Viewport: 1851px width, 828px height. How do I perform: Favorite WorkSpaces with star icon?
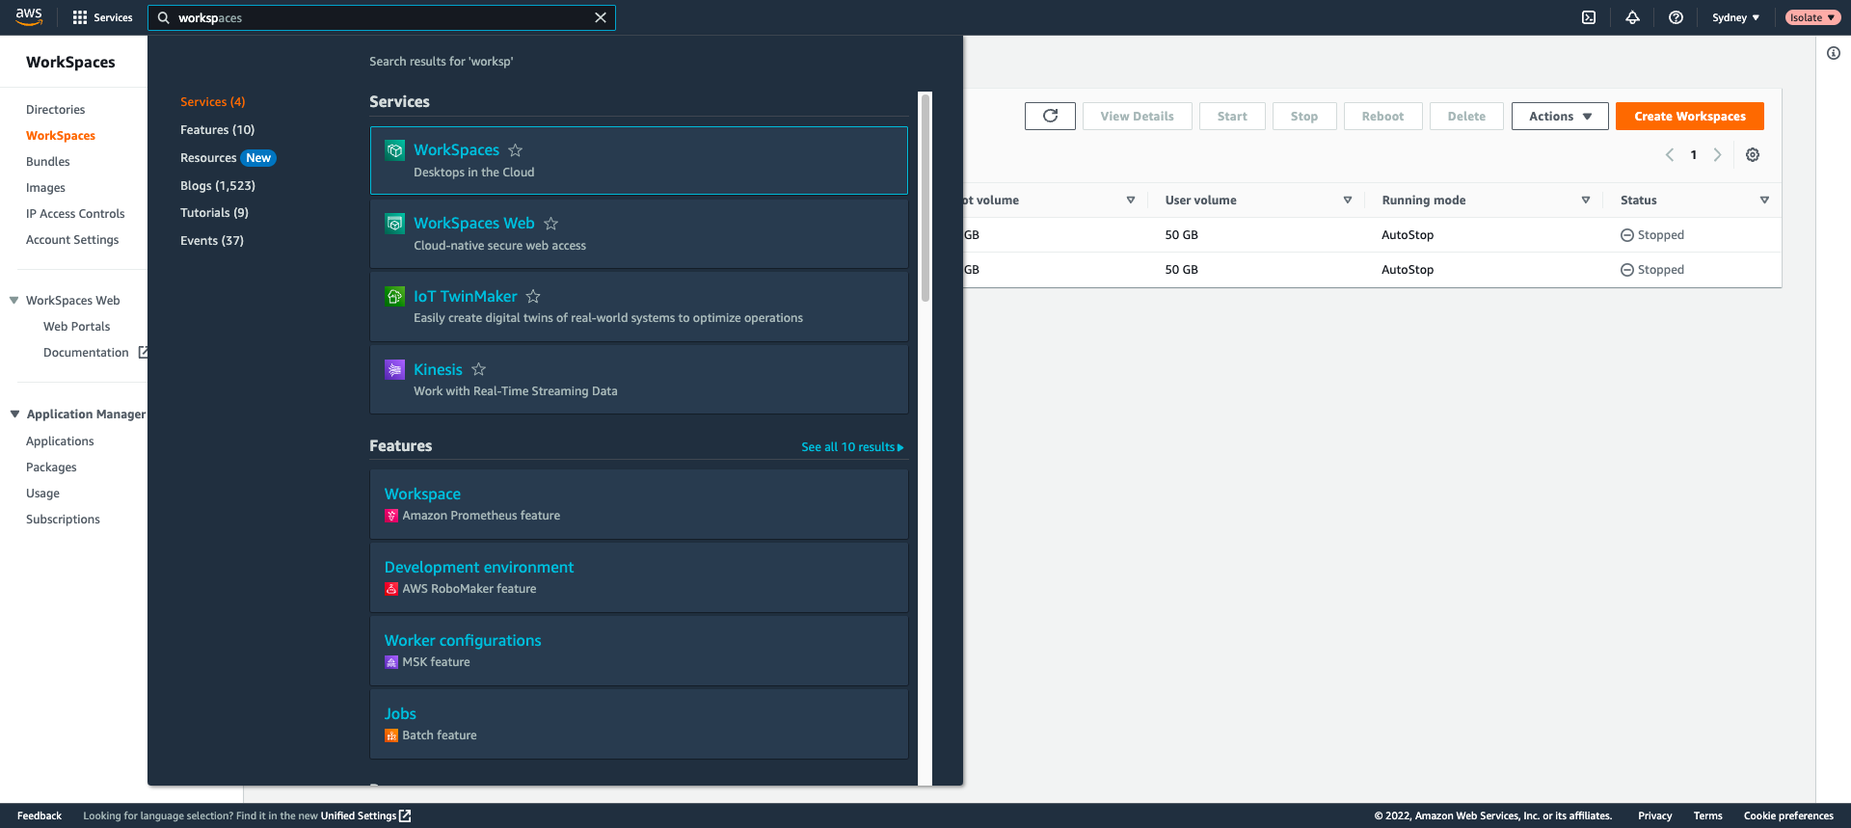[516, 150]
